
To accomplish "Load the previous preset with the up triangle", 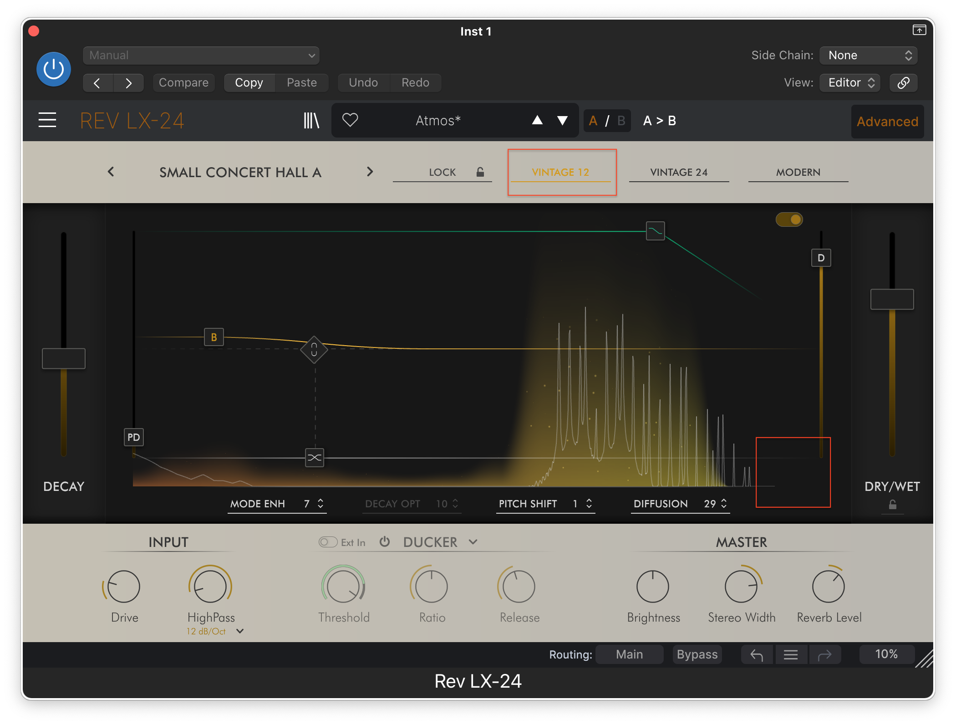I will [x=537, y=120].
